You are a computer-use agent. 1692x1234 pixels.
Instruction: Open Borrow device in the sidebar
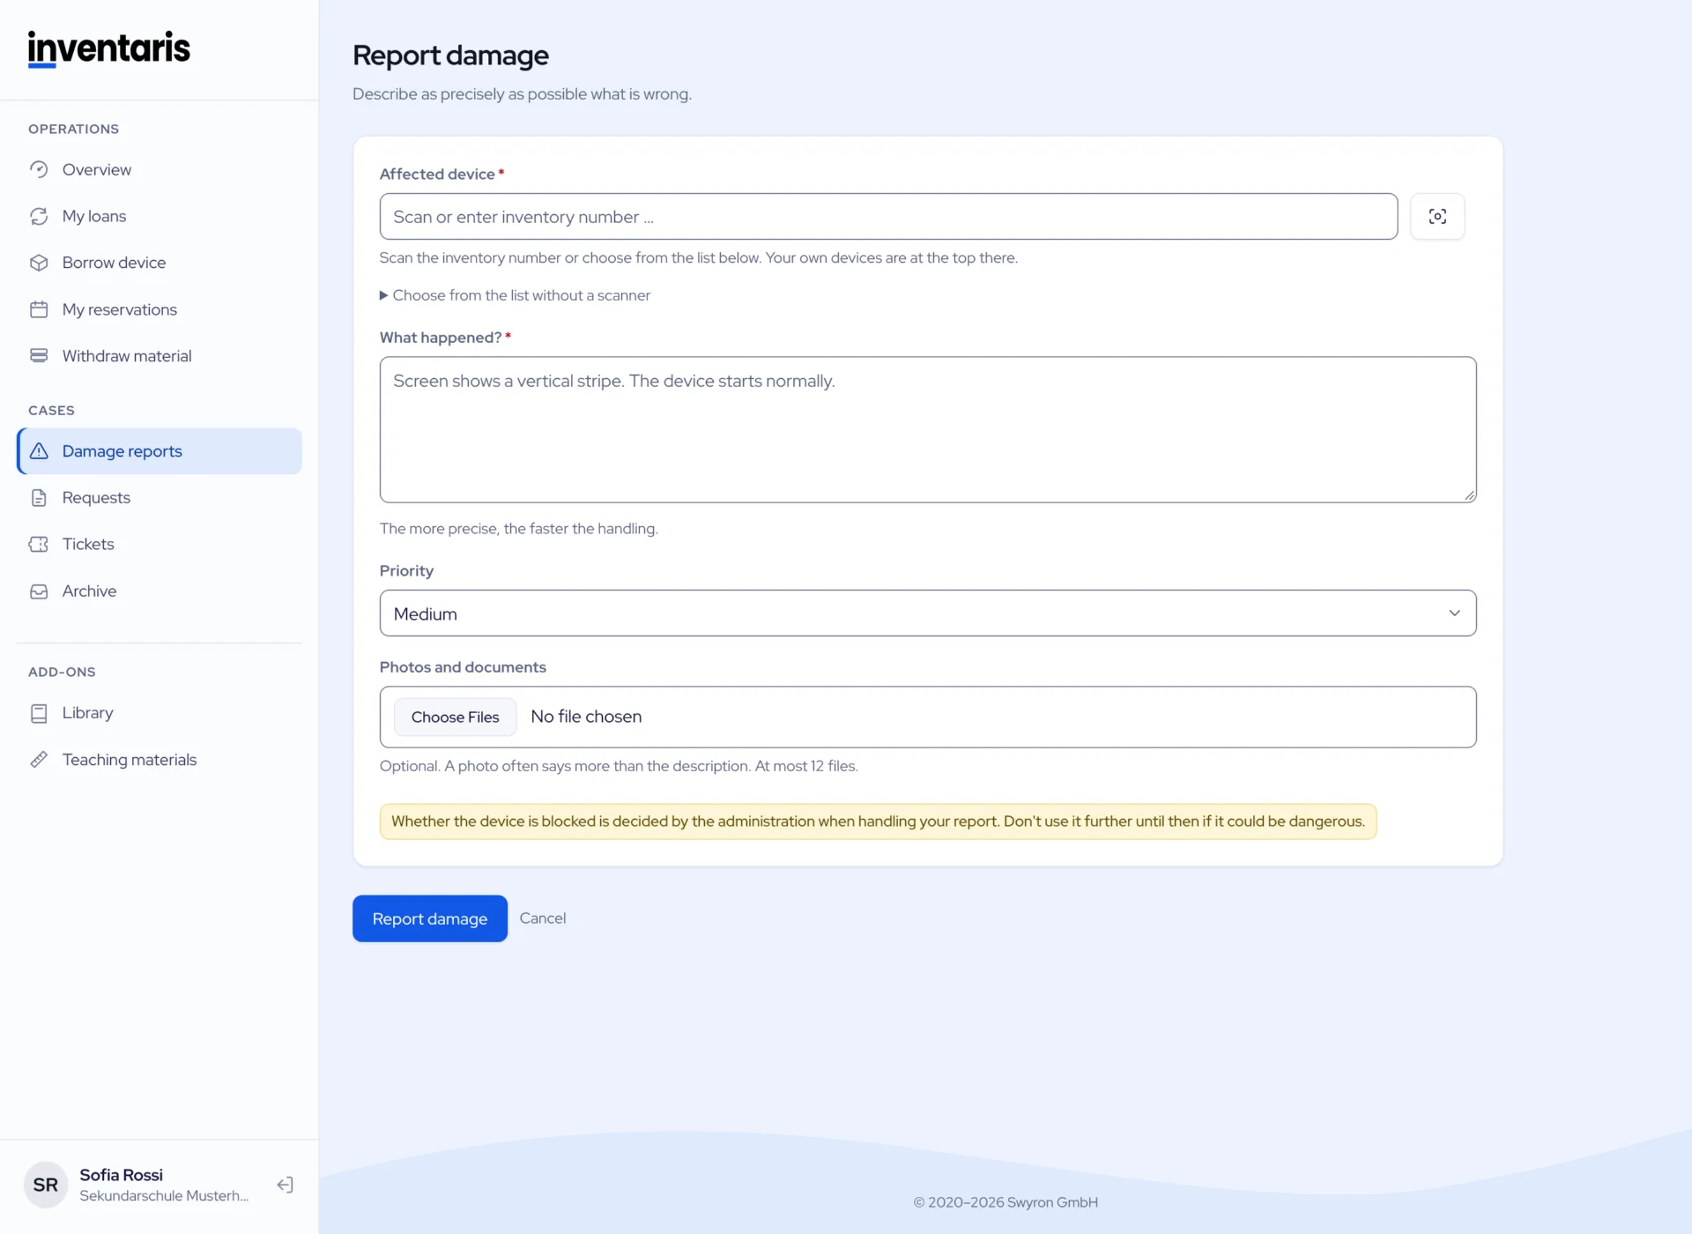pos(160,263)
